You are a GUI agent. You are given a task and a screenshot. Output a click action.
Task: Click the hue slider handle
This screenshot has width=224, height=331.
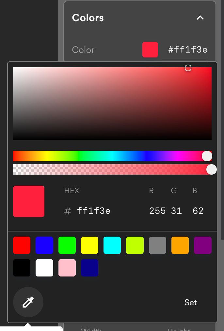pyautogui.click(x=207, y=156)
